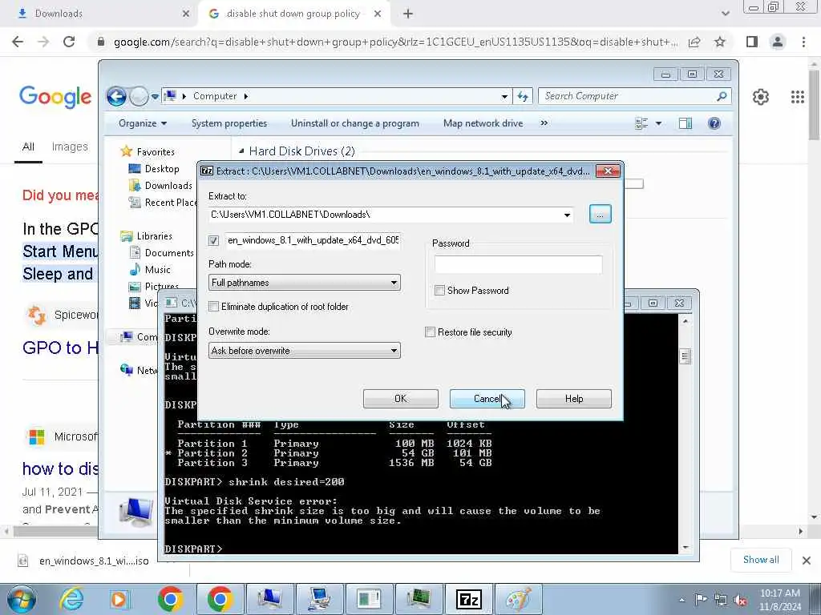This screenshot has width=821, height=615.
Task: Open Desktop in Favorites
Action: tap(162, 168)
